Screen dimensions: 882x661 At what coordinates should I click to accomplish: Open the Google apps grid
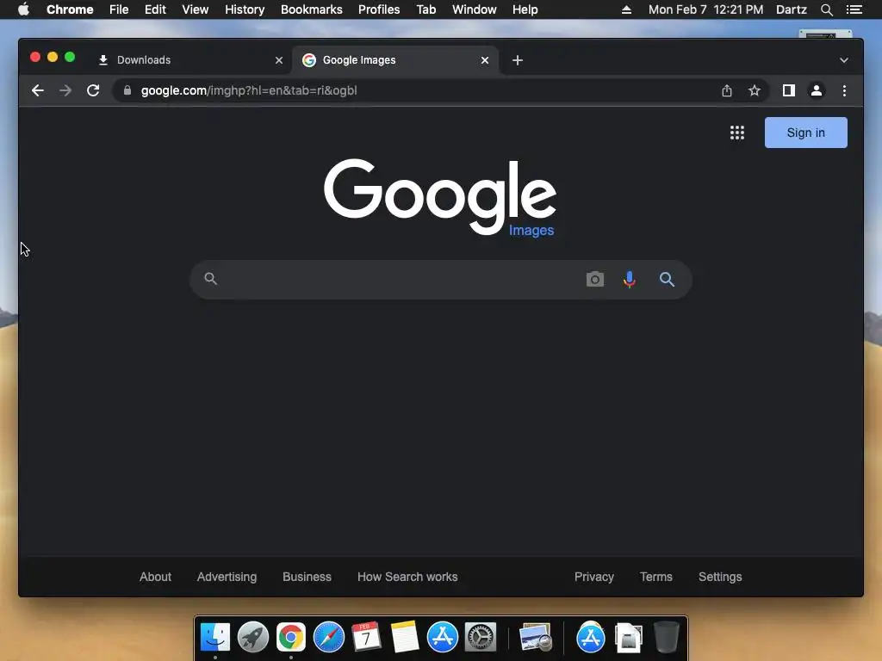click(737, 133)
